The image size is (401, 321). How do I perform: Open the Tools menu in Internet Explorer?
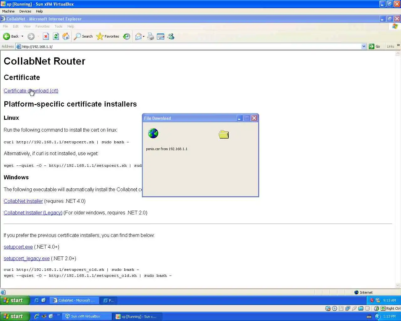58,26
